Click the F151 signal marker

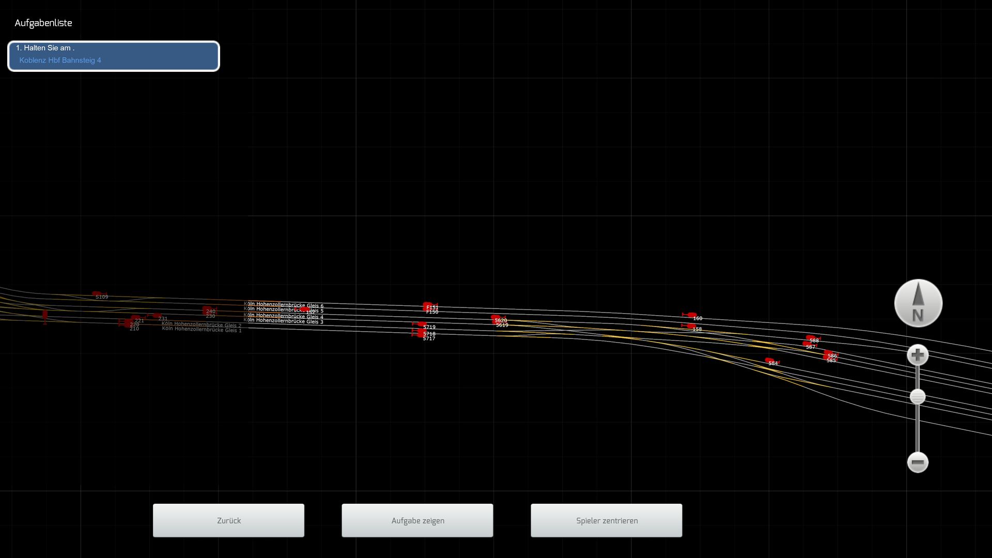427,305
